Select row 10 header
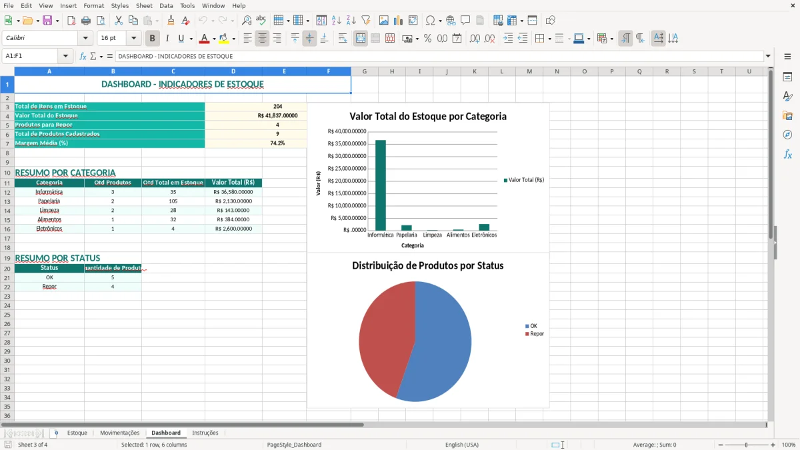The width and height of the screenshot is (800, 450). (7, 173)
